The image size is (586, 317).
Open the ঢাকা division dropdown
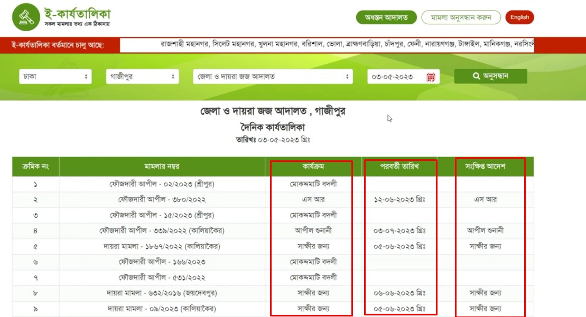[55, 76]
